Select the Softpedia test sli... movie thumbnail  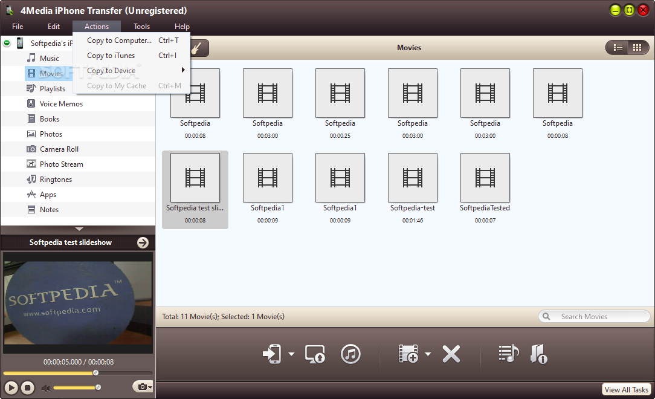click(195, 178)
